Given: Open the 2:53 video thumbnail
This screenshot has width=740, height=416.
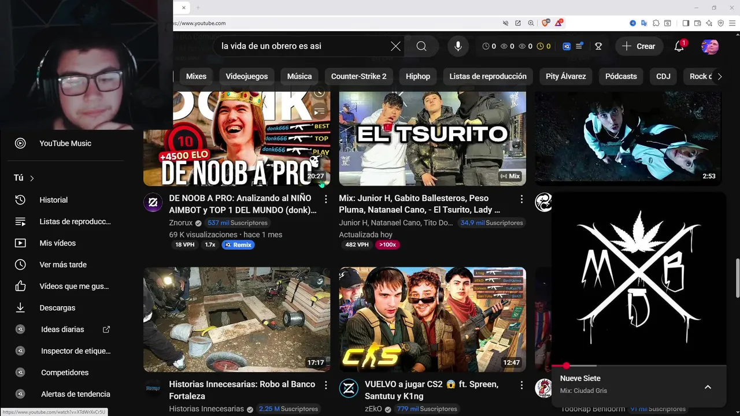Looking at the screenshot, I should [628, 138].
